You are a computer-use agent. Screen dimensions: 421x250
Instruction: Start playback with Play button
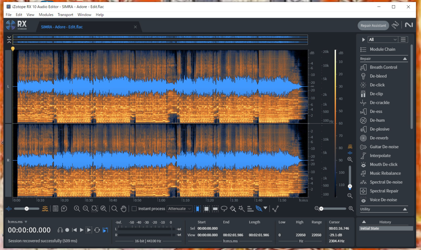[81, 230]
